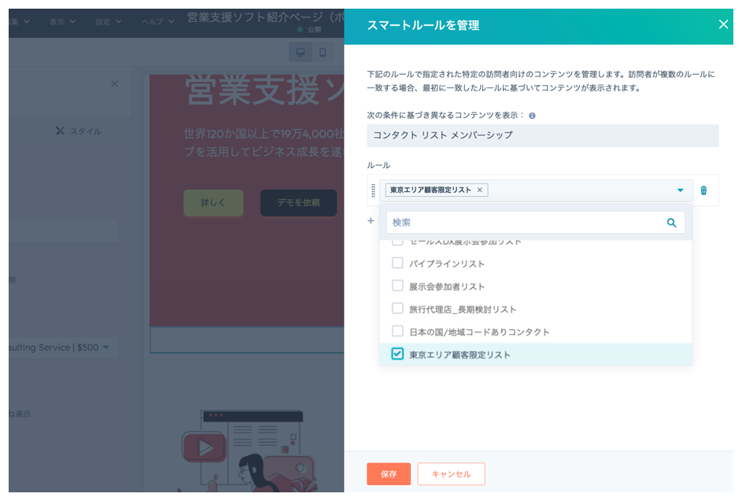Expand the Consulting Service | $500 dropdown
The height and width of the screenshot is (501, 742).
[105, 347]
